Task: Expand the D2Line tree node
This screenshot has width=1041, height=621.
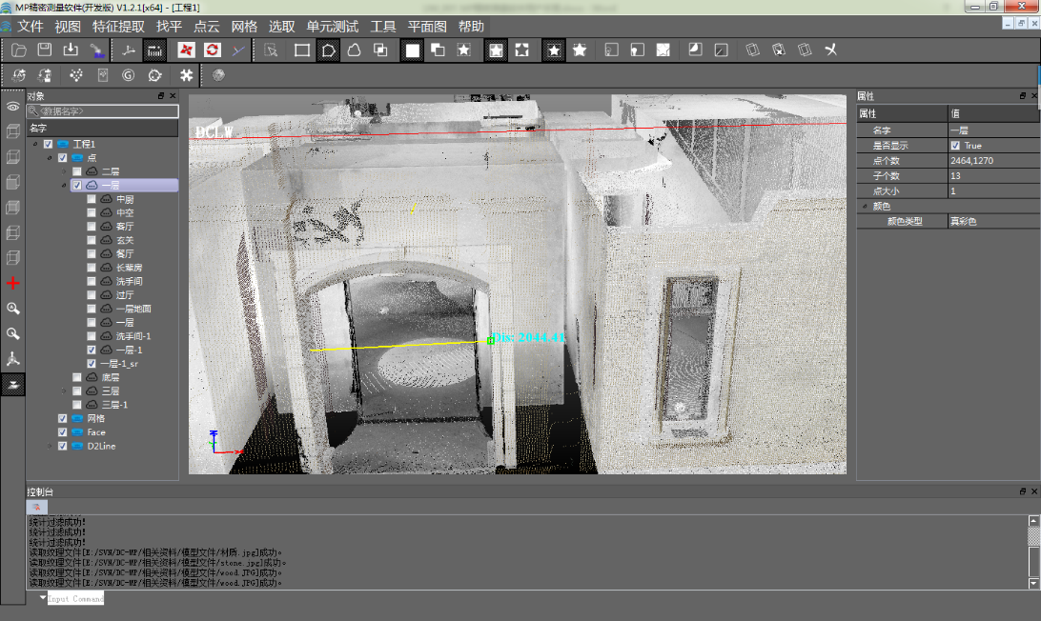Action: click(x=50, y=446)
